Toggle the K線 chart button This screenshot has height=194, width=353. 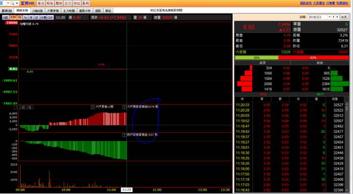tap(5, 18)
